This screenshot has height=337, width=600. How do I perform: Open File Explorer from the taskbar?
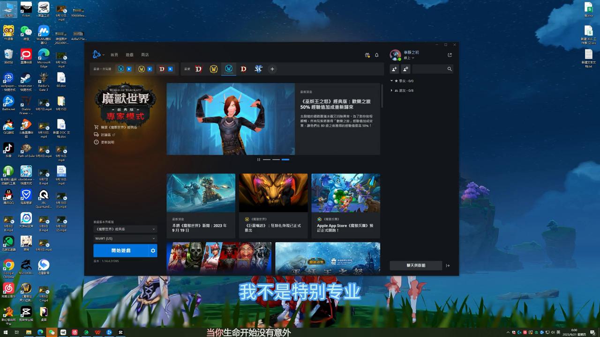pyautogui.click(x=29, y=332)
